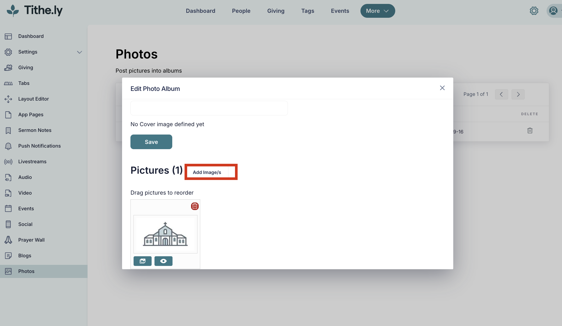The width and height of the screenshot is (562, 326).
Task: Open Layout Editor page link
Action: click(33, 99)
